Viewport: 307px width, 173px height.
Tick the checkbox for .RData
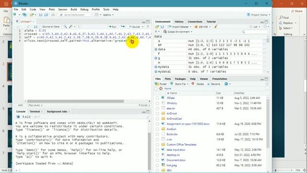[157, 98]
